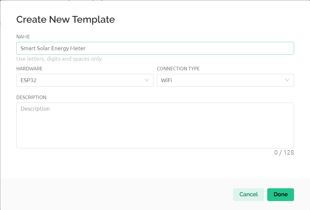Click inside the Description text area
Screen dimensions: 310x210
coord(155,128)
